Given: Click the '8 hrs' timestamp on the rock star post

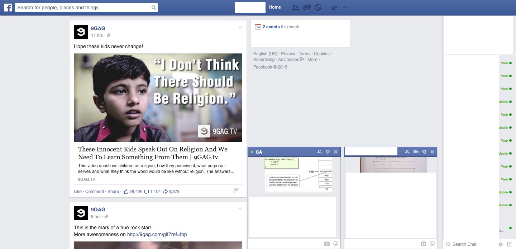Looking at the screenshot, I should tap(96, 217).
